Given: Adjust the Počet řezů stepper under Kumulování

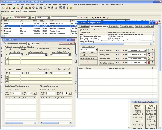Looking at the screenshot, I should click(x=31, y=93).
